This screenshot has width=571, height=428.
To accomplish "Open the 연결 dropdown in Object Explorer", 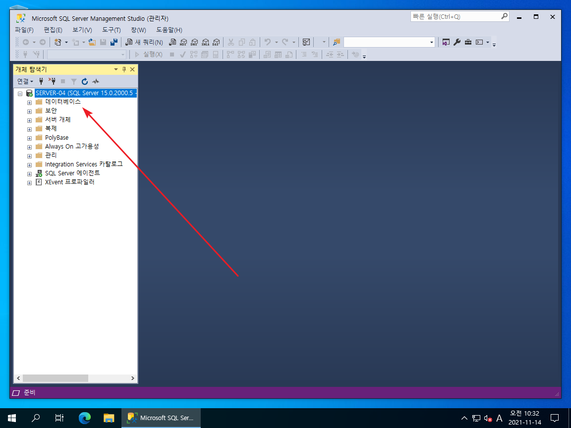I will pos(25,82).
